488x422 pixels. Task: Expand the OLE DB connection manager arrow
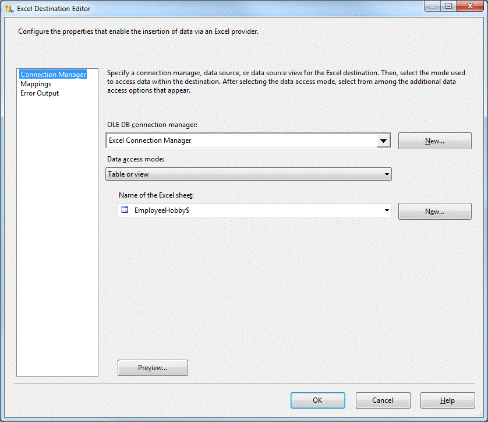point(383,140)
